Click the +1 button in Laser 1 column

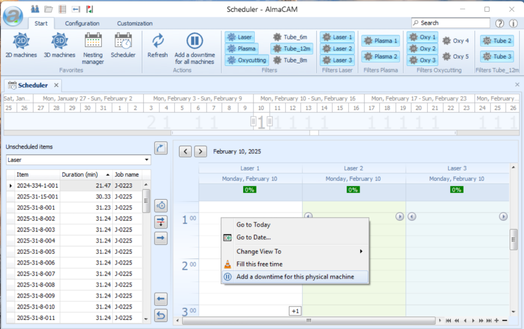pyautogui.click(x=295, y=311)
